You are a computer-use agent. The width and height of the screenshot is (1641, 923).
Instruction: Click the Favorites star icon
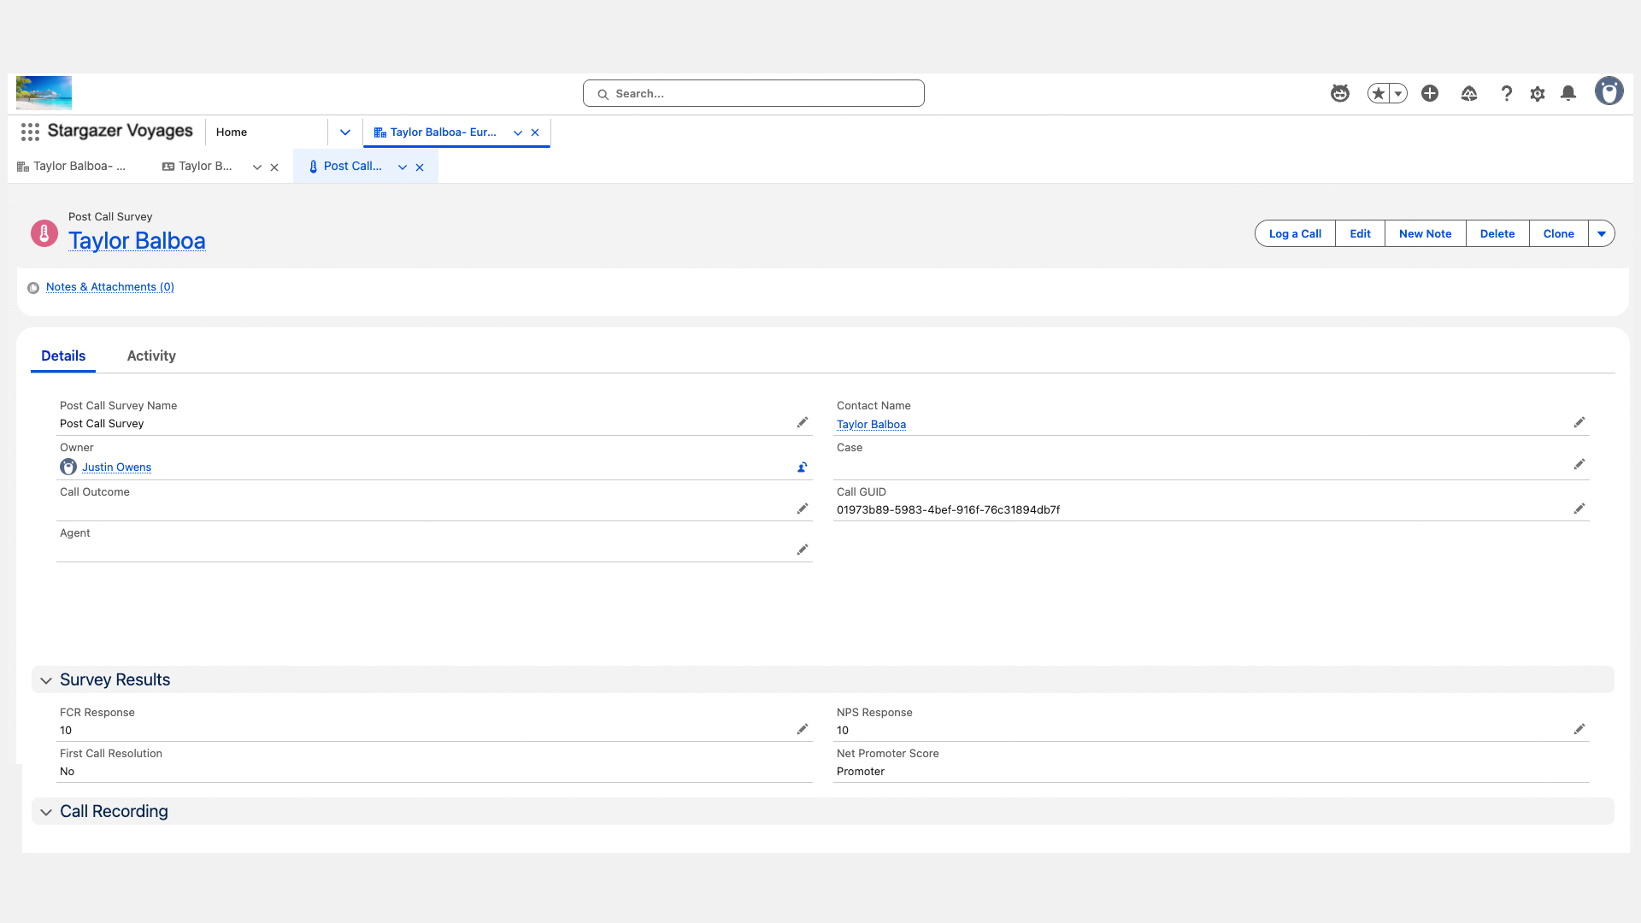1378,94
